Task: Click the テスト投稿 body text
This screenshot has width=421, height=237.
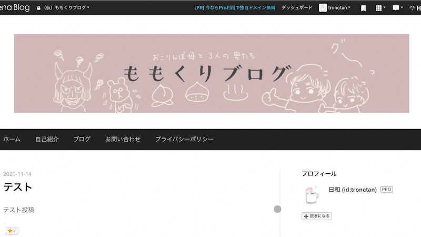Action: (19, 210)
